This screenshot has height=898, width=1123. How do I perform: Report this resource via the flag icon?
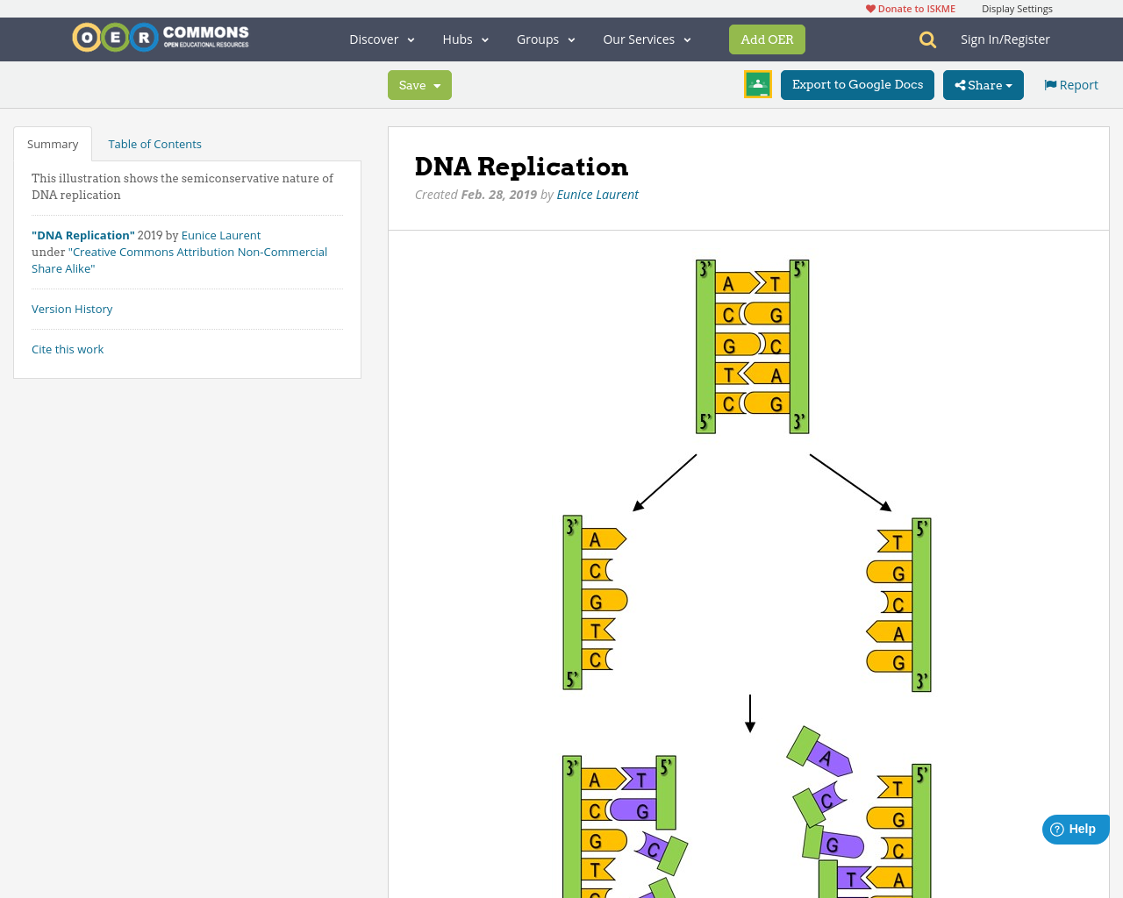(1049, 83)
